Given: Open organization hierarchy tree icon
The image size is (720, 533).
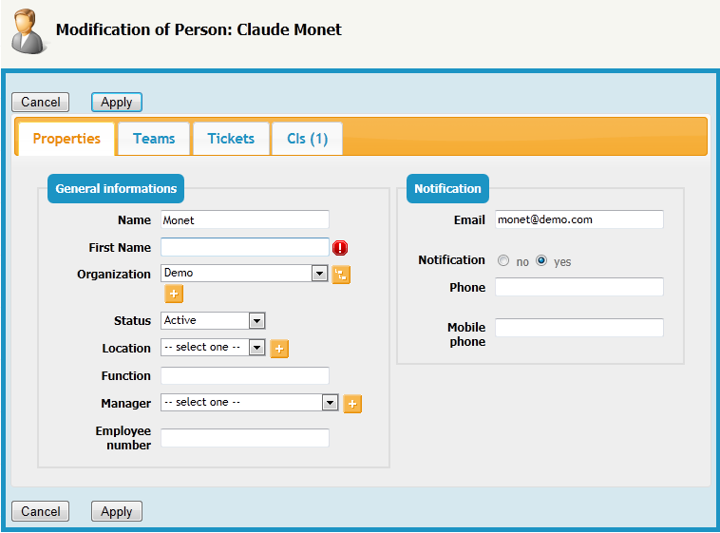Looking at the screenshot, I should coord(341,275).
